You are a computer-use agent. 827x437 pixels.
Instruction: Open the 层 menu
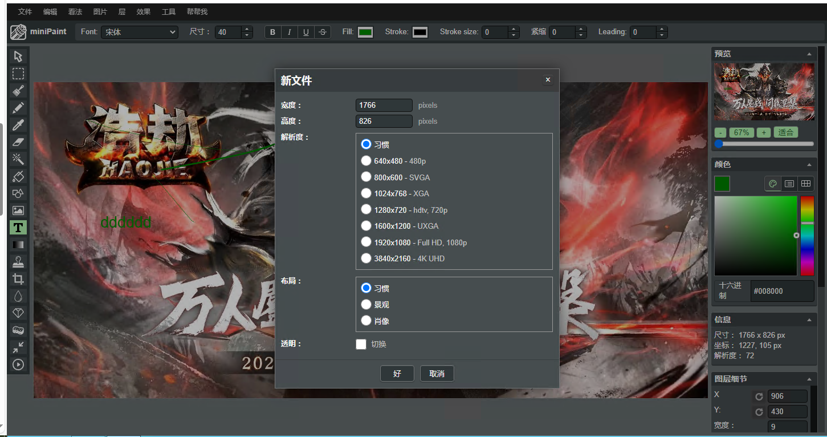click(x=121, y=11)
